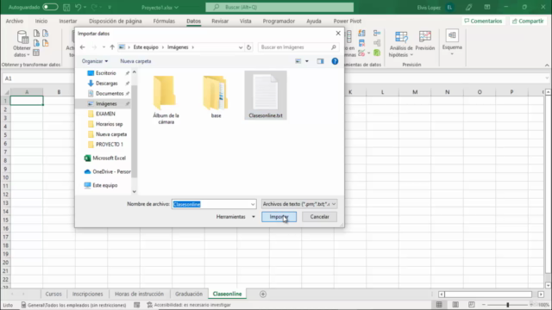Expand the recent locations chevron
The width and height of the screenshot is (552, 310).
coord(103,47)
